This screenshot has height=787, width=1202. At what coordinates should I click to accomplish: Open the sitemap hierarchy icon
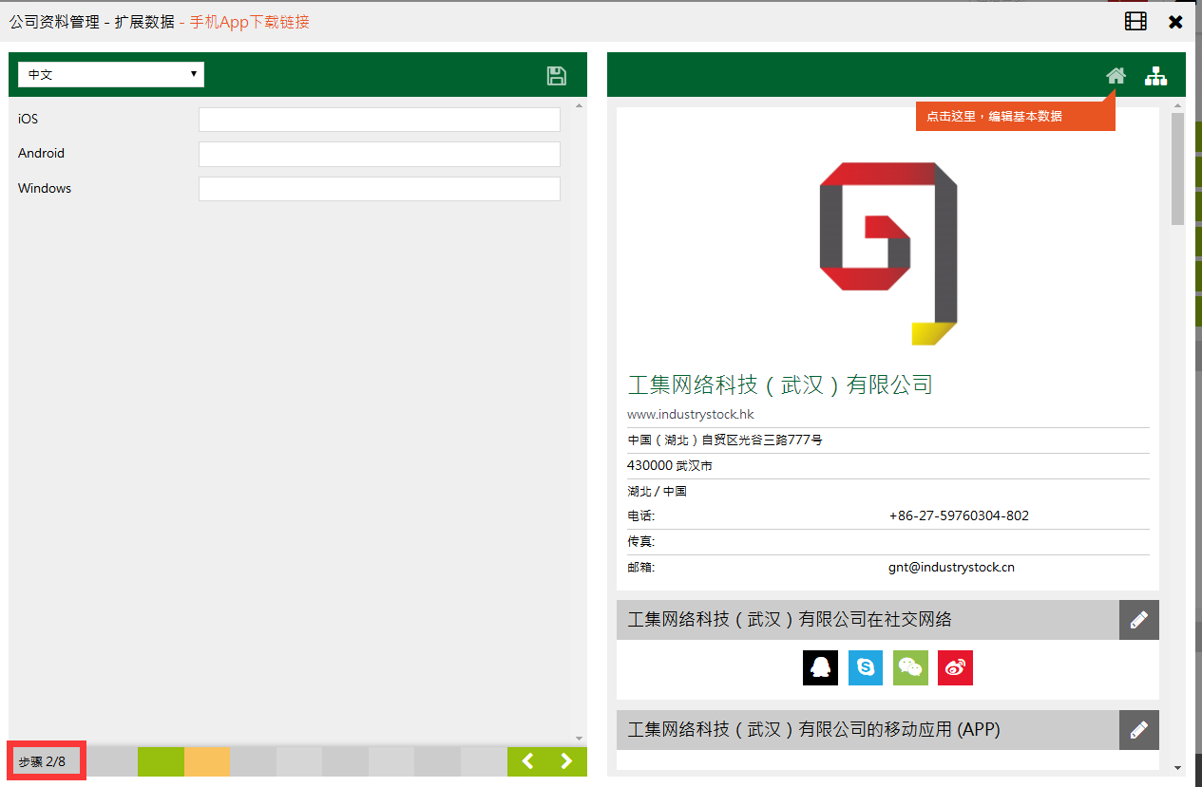[1155, 76]
